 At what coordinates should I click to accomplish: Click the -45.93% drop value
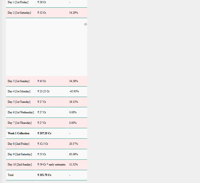point(74,91)
